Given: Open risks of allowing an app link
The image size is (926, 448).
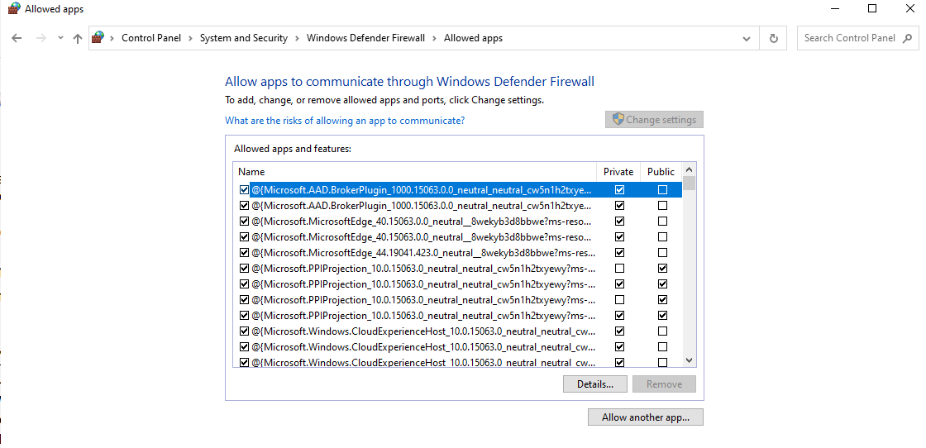Looking at the screenshot, I should coord(345,121).
